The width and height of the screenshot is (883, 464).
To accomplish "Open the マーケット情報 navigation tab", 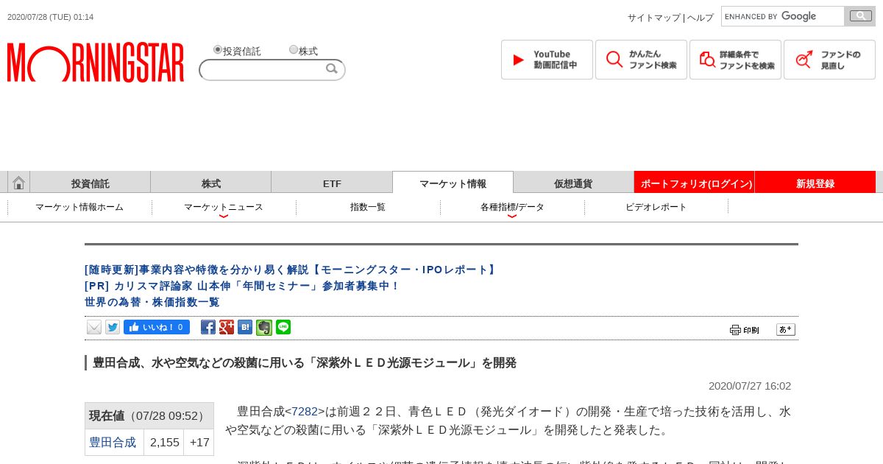I will 453,183.
